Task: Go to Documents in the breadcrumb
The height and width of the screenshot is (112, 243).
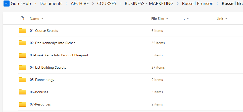Action: point(51,4)
